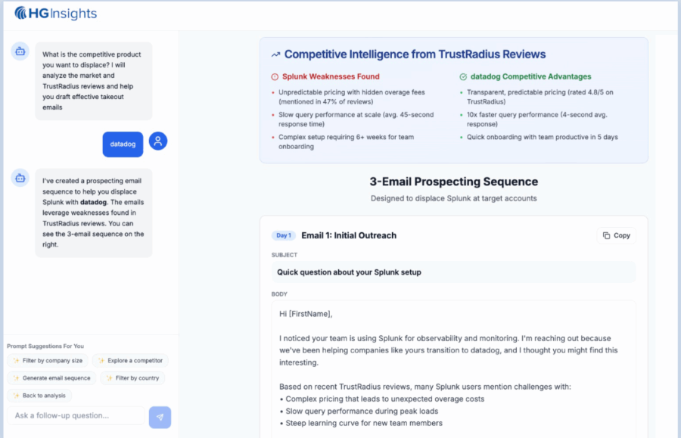
Task: Choose the Explore a competitor suggestion
Action: click(x=130, y=361)
